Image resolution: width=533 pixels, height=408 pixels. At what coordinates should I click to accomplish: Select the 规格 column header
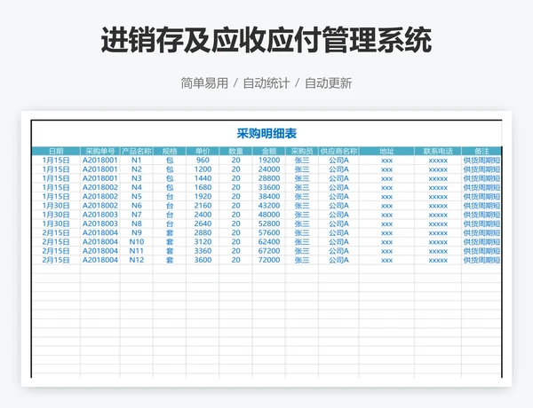click(x=170, y=151)
